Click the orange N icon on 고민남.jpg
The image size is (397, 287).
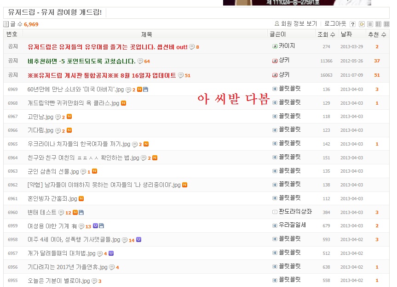click(x=69, y=117)
